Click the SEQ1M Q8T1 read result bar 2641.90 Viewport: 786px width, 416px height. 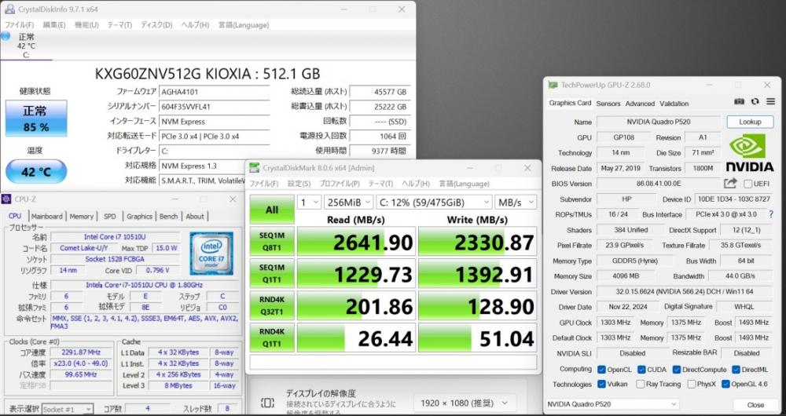pos(356,241)
